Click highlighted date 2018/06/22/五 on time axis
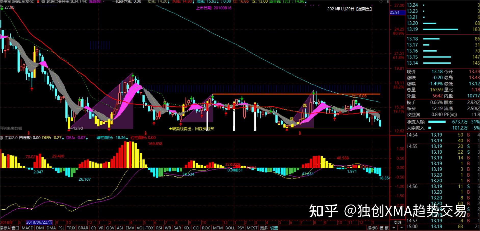This screenshot has width=480, height=231. (40, 223)
